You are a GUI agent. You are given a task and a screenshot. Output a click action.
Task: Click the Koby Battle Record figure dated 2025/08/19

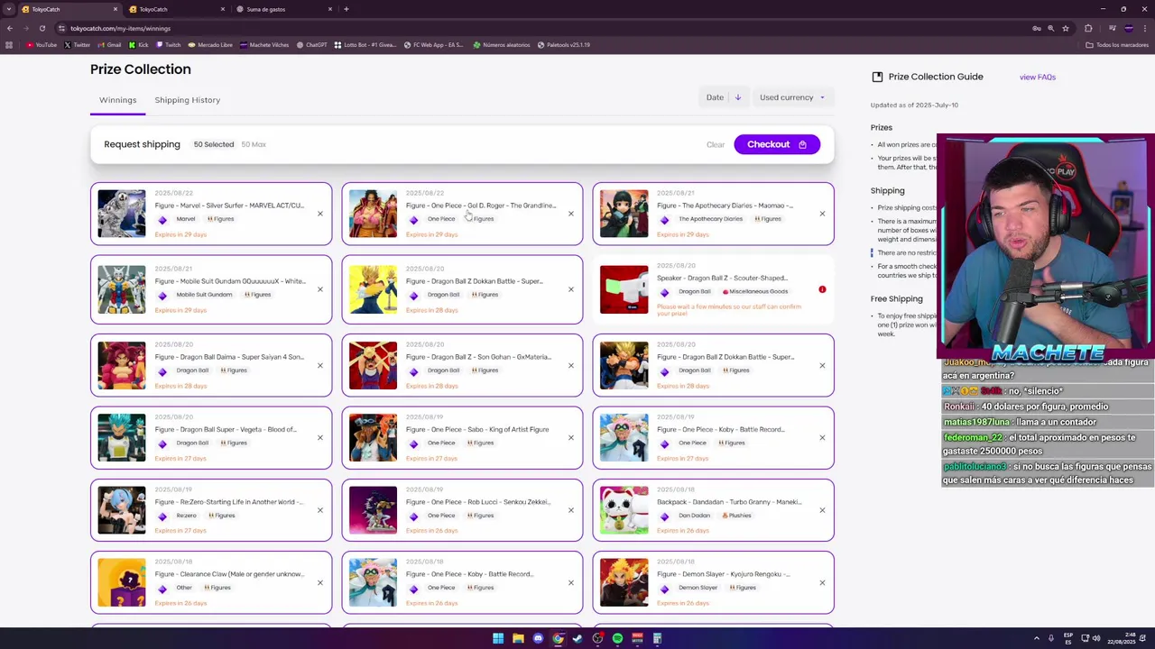[713, 438]
